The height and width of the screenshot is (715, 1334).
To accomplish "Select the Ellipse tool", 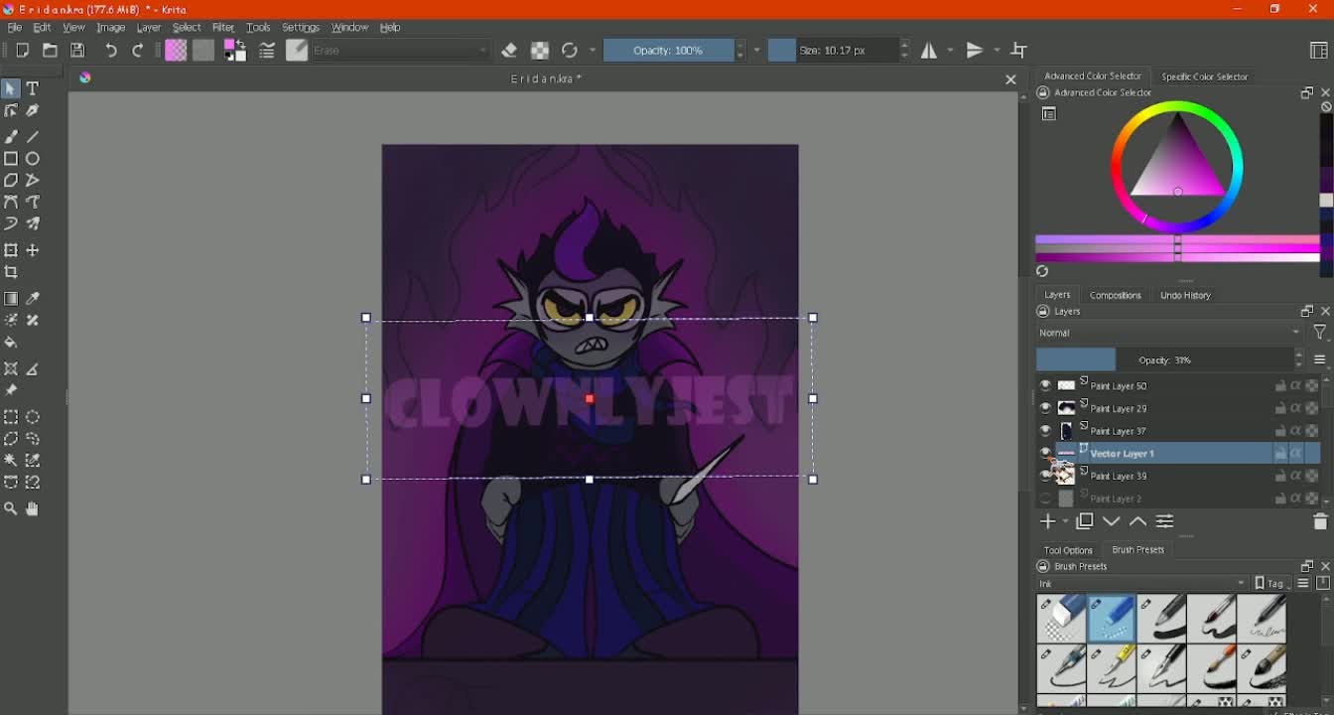I will (x=33, y=159).
